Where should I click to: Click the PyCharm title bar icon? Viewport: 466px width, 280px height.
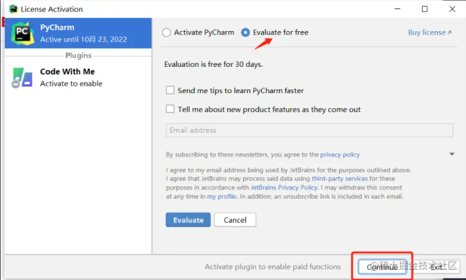[13, 9]
